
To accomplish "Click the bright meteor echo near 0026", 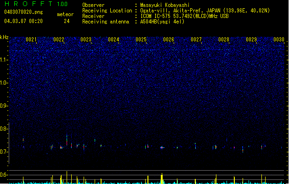I will pyautogui.click(x=162, y=148).
